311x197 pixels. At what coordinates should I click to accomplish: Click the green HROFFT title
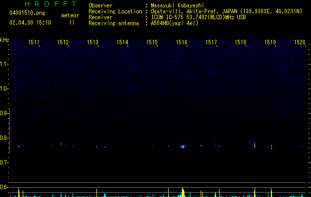tap(50, 4)
